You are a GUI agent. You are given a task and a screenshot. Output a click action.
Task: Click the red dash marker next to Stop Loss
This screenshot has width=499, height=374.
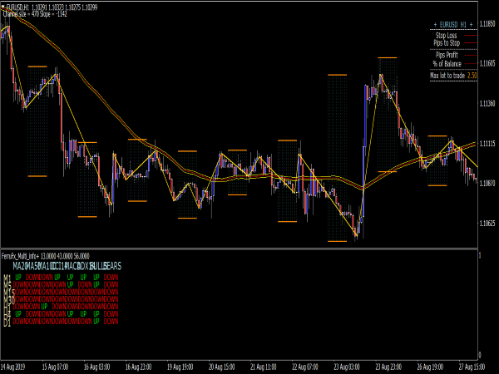[x=471, y=37]
